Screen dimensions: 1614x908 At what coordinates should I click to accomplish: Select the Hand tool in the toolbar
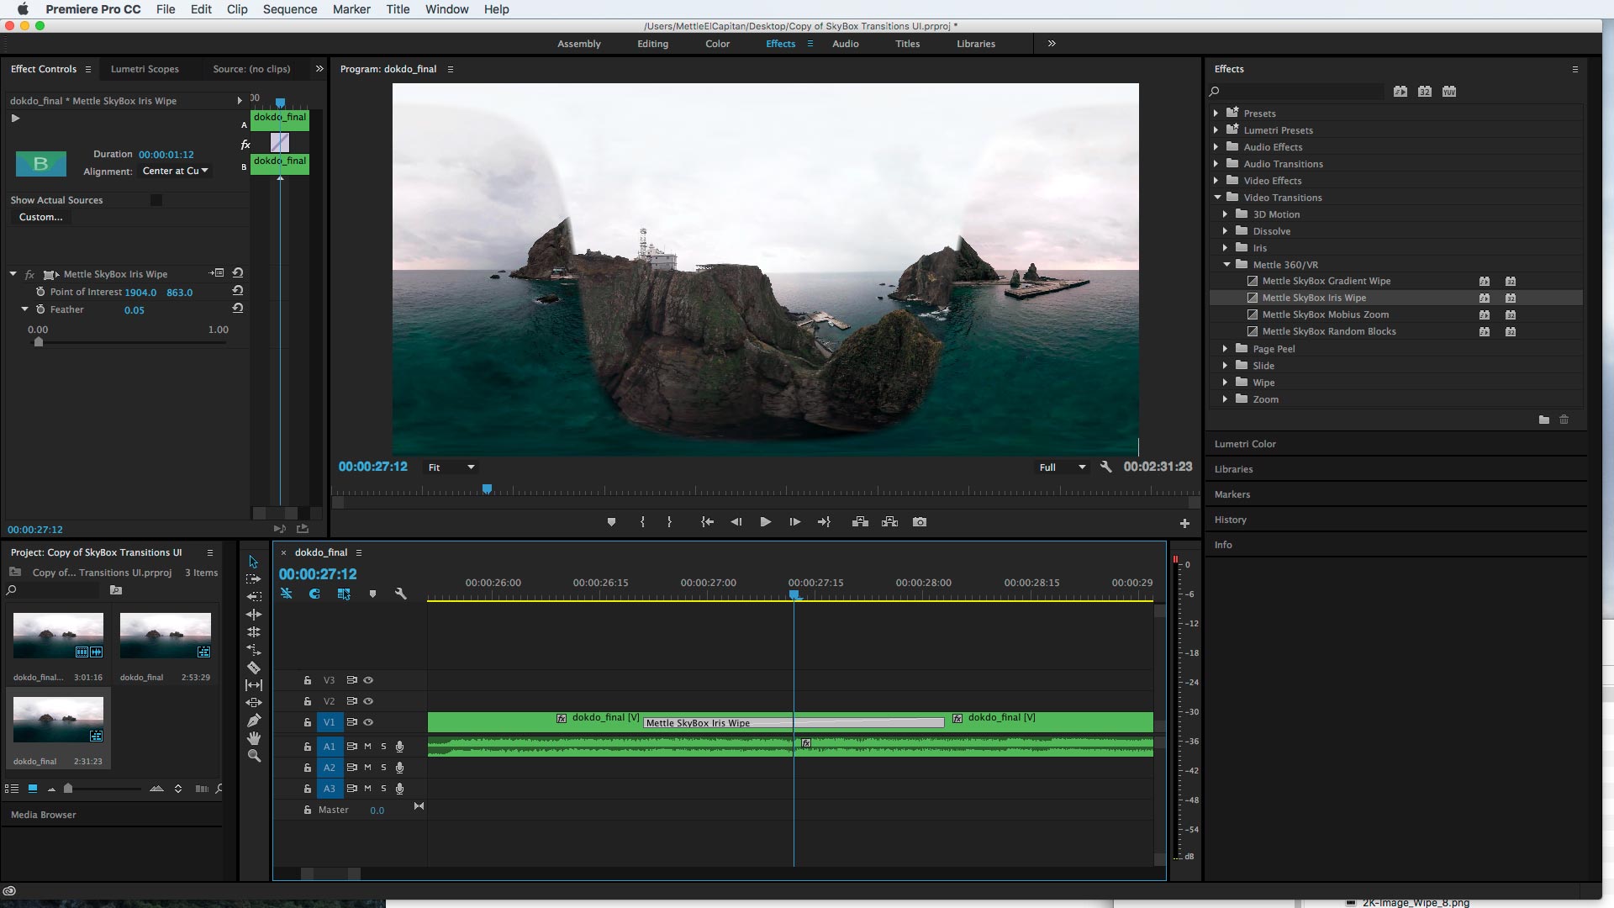pos(253,738)
